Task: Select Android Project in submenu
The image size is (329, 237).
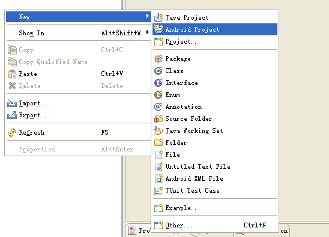Action: 215,29
